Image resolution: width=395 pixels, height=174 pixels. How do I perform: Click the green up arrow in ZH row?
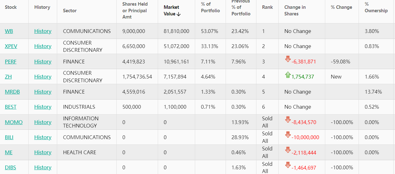pos(288,75)
